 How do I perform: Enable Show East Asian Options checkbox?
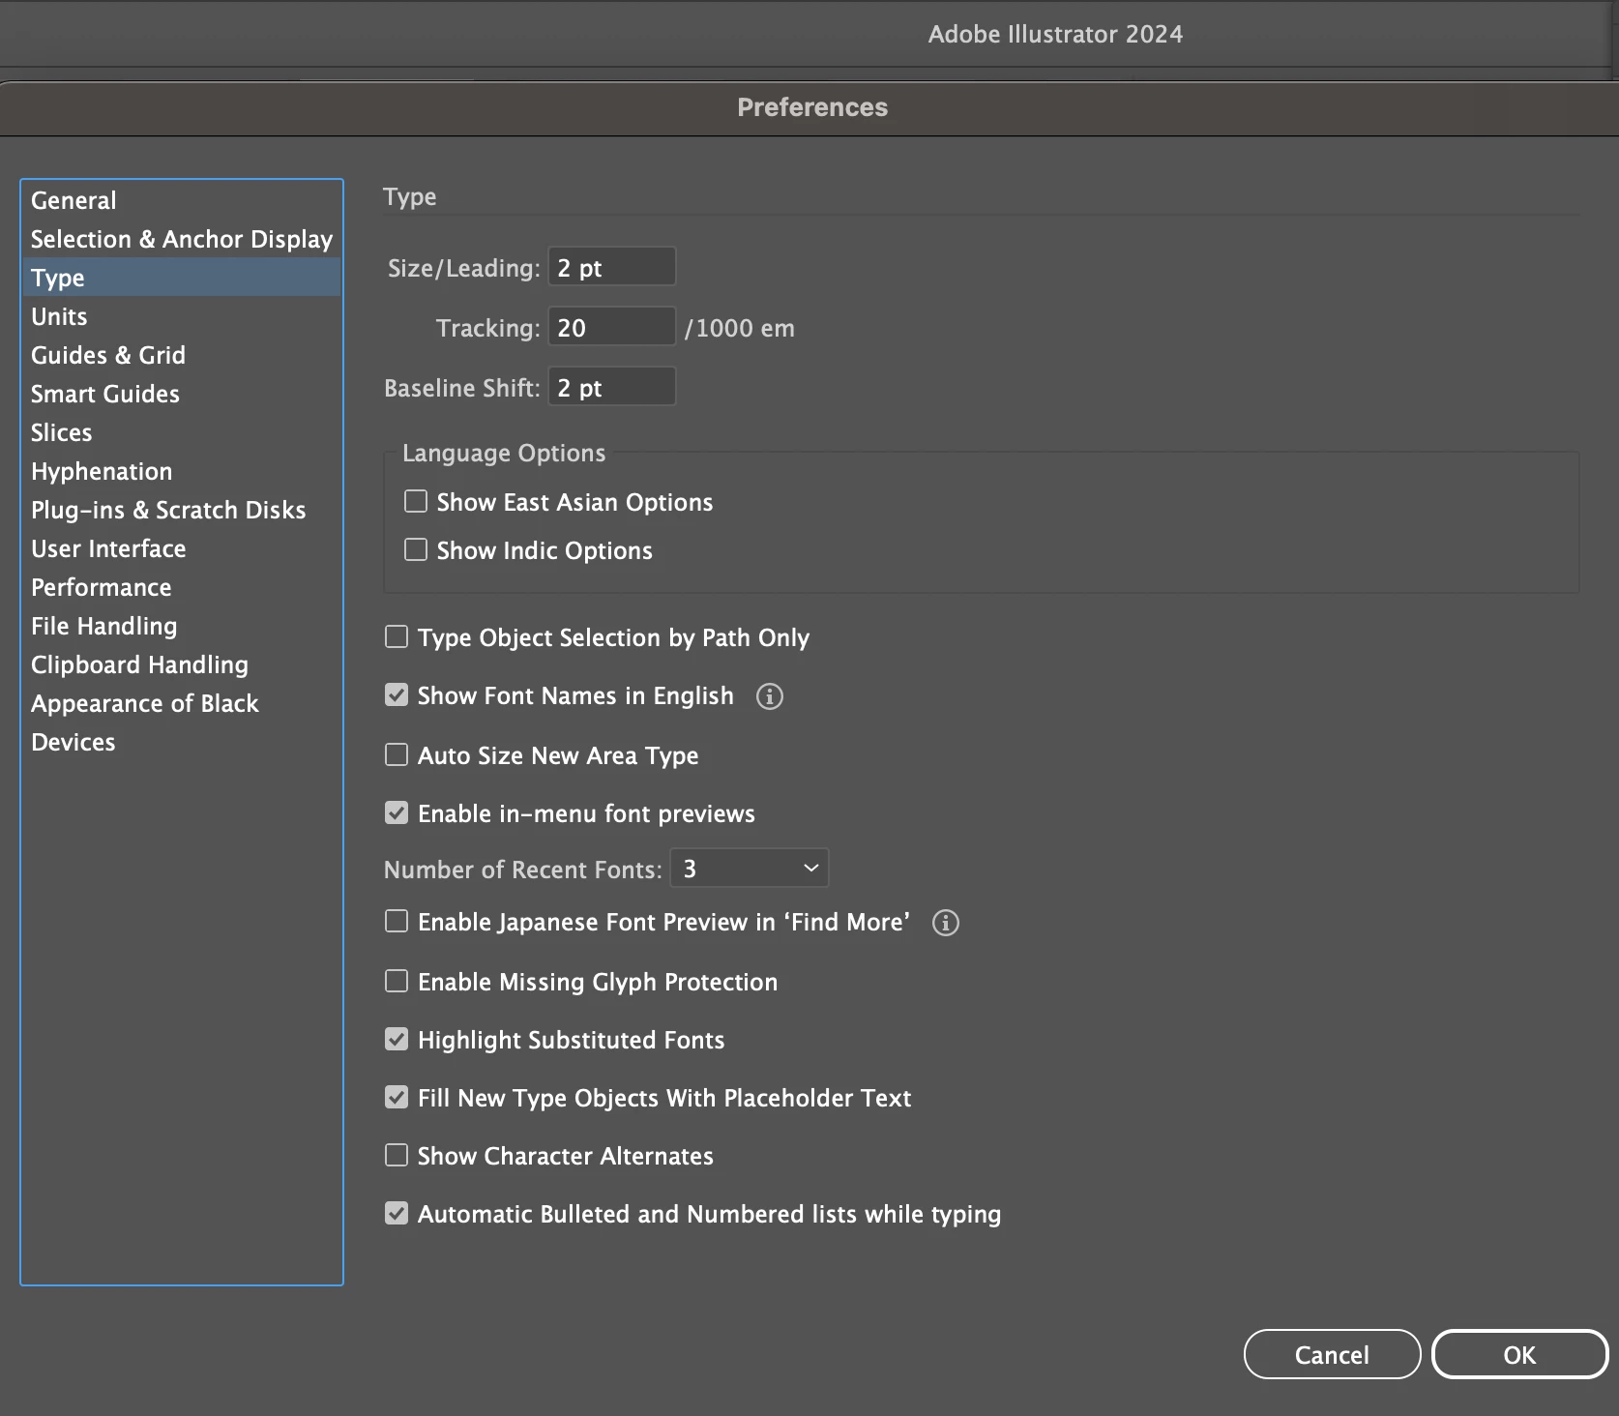pos(416,501)
